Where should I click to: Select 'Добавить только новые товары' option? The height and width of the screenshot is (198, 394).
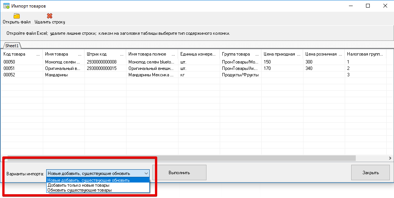click(x=78, y=185)
